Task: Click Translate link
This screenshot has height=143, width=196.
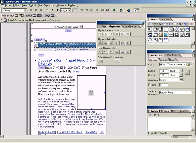Action: coord(91,132)
